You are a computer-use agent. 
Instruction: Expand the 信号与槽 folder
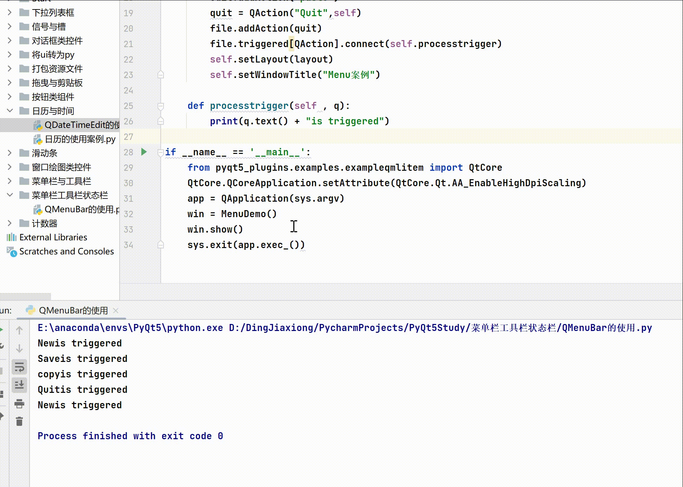click(10, 26)
